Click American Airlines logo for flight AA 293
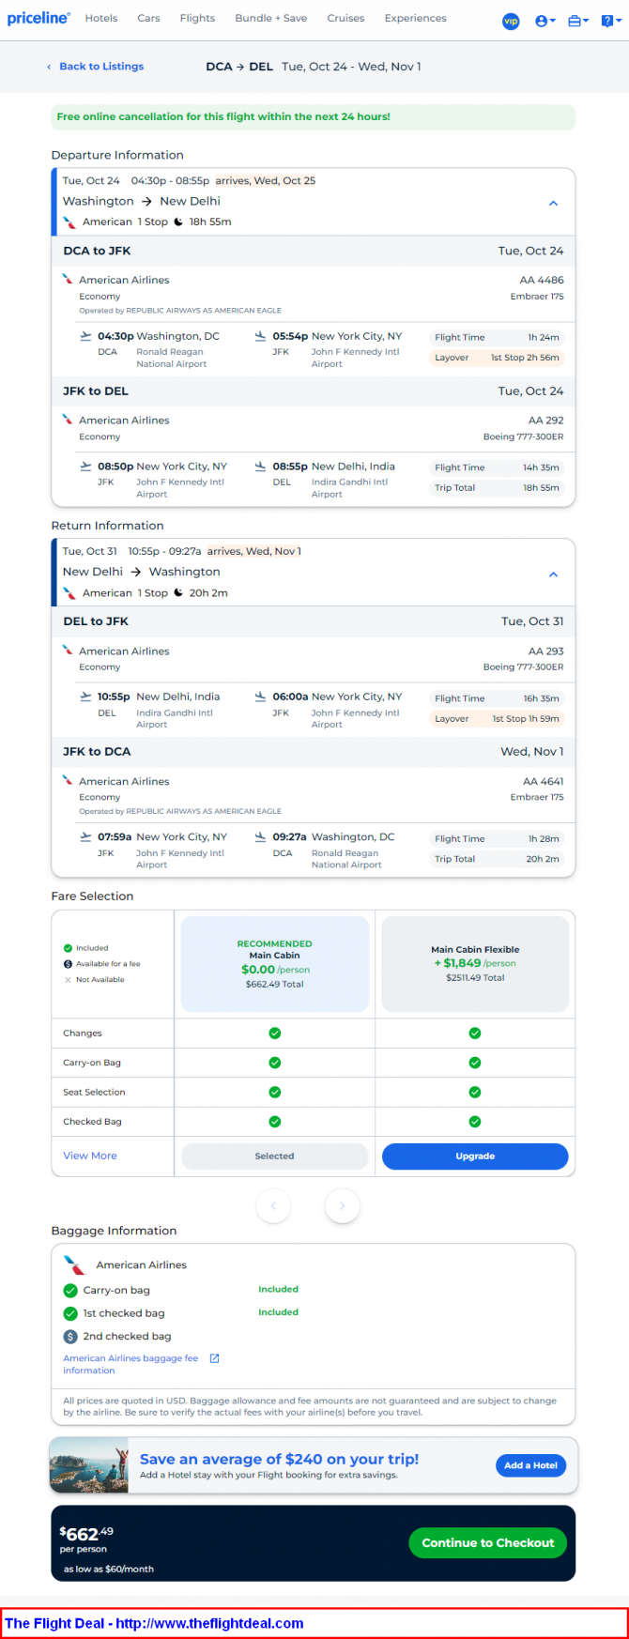 tap(68, 650)
